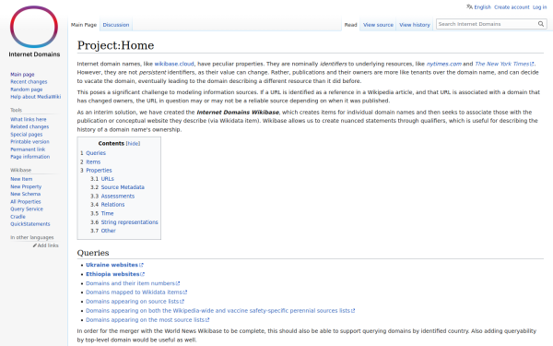553x346 pixels.
Task: Go to Main page in sidebar
Action: [x=22, y=74]
